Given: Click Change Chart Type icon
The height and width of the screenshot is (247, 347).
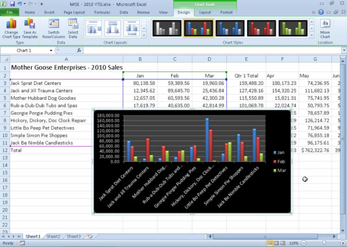Looking at the screenshot, I should (11, 29).
